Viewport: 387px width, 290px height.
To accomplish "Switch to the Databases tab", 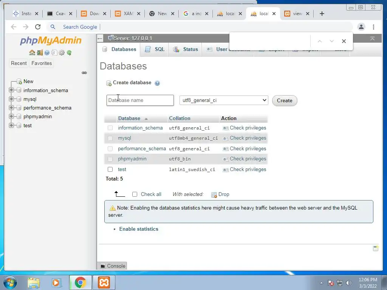I will [119, 49].
